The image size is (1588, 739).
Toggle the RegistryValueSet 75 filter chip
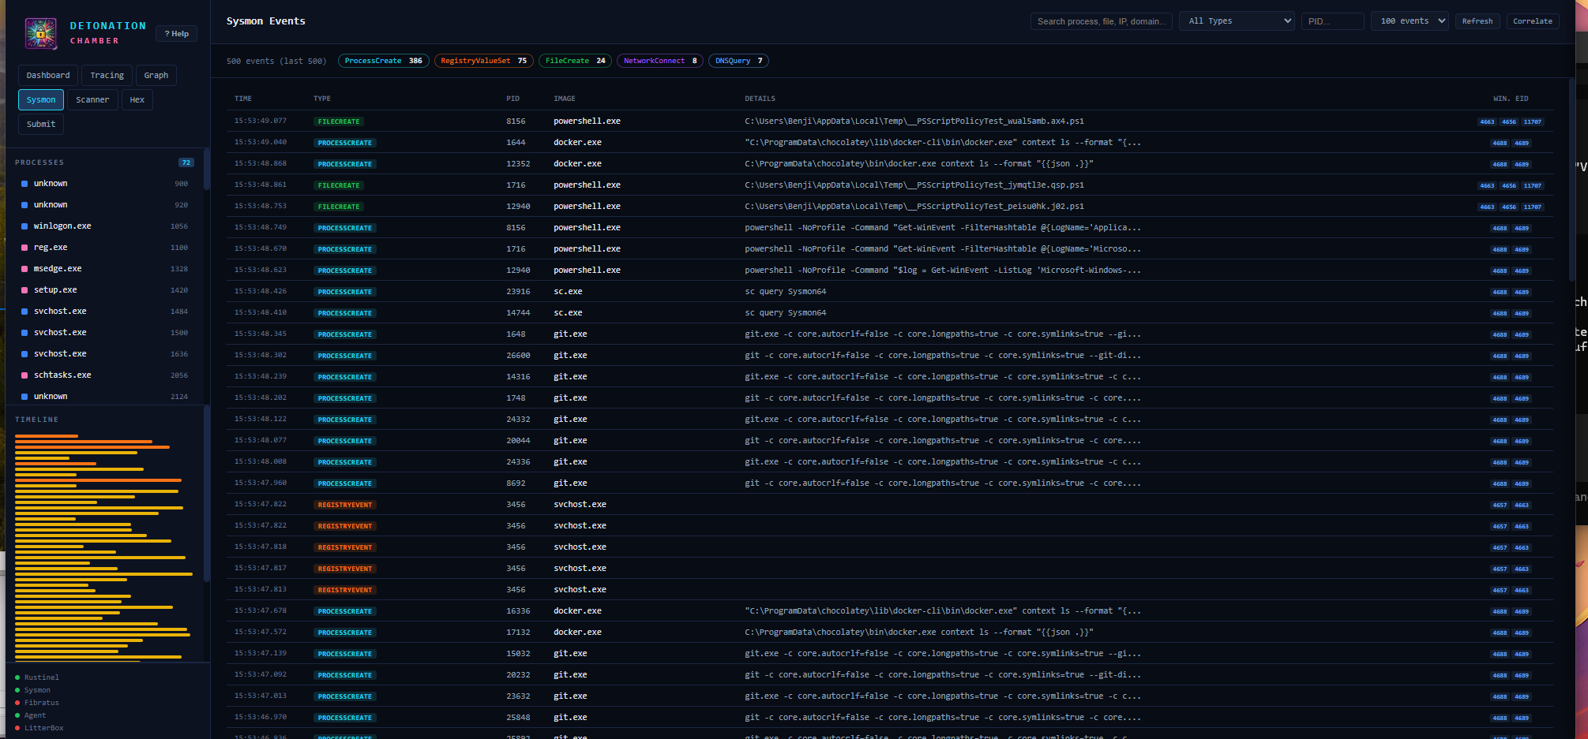(483, 61)
